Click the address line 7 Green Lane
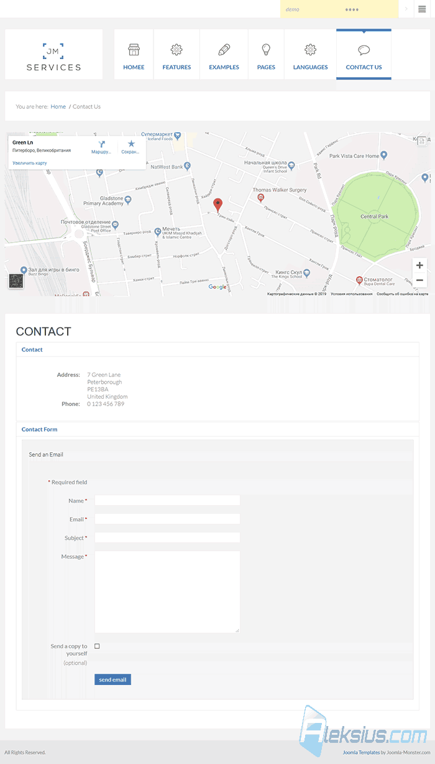 pos(104,375)
